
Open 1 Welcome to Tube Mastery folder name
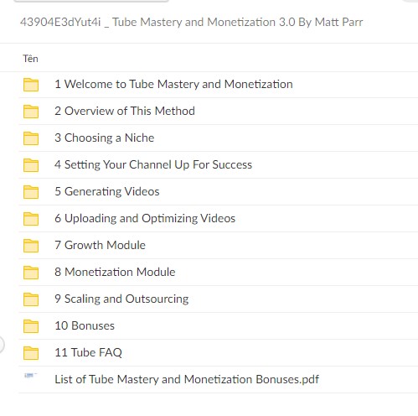(173, 84)
